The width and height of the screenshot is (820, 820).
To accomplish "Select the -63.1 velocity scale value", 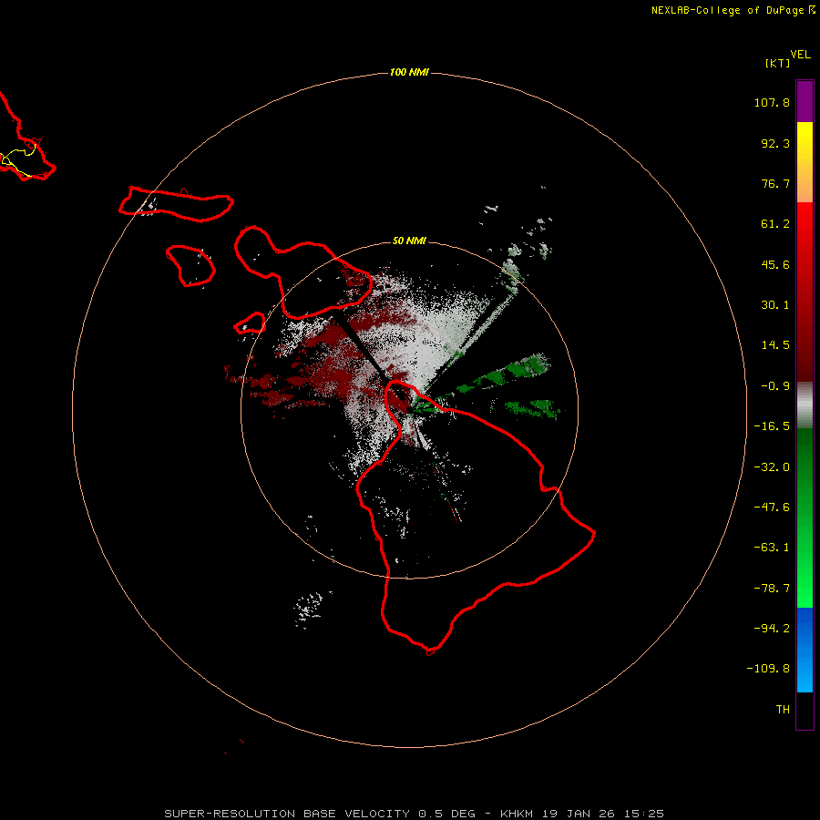I will (x=772, y=548).
